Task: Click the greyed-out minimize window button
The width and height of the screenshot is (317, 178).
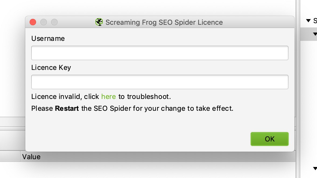Action: tap(44, 22)
